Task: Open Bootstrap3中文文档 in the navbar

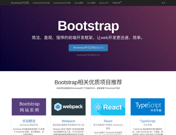Action: [41, 3]
